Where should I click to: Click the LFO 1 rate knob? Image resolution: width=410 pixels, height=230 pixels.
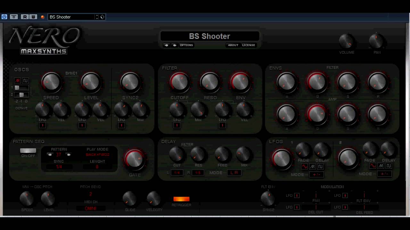282,158
